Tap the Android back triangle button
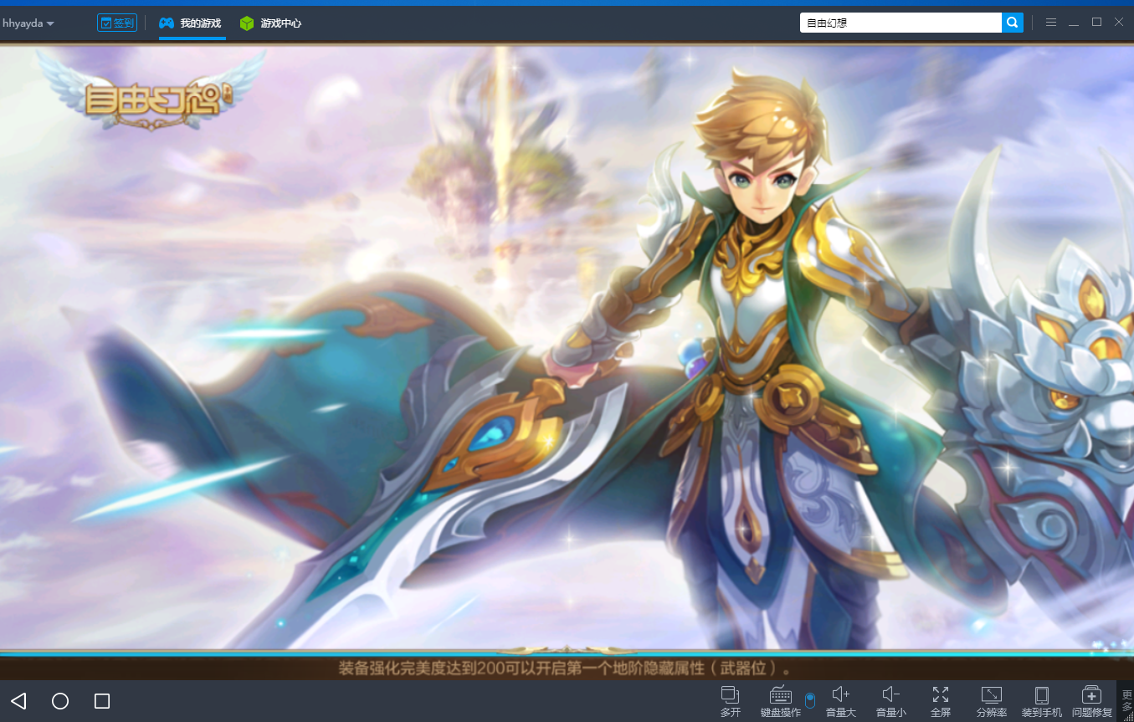The image size is (1134, 722). 18,701
